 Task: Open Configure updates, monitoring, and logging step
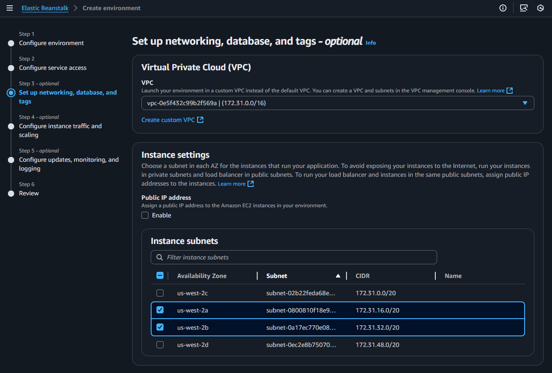pos(69,164)
